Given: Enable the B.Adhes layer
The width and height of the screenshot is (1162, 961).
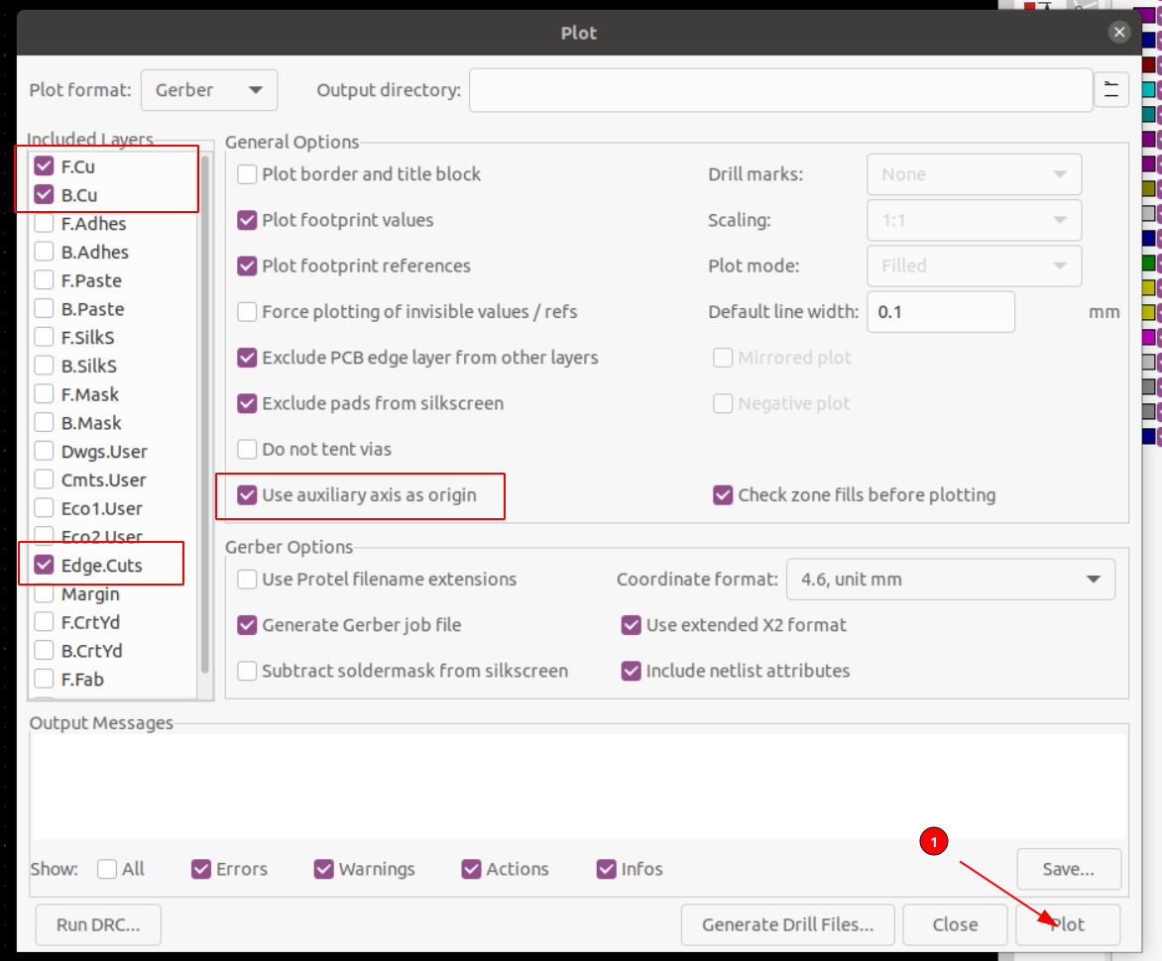Looking at the screenshot, I should coord(44,252).
